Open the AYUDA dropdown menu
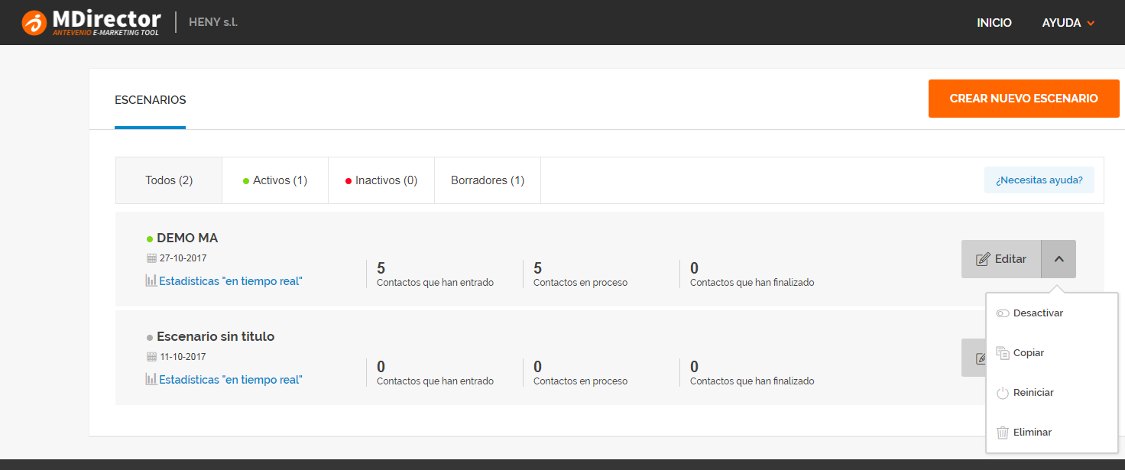This screenshot has height=470, width=1125. click(1068, 23)
